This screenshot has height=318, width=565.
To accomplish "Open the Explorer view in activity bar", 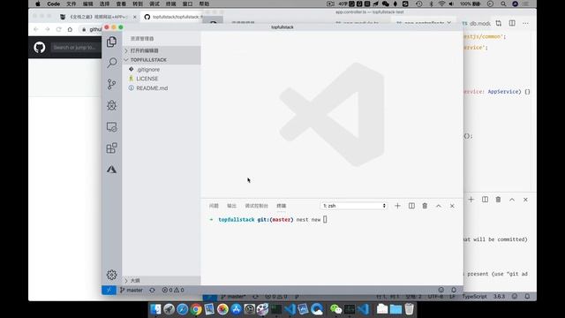I will click(112, 42).
